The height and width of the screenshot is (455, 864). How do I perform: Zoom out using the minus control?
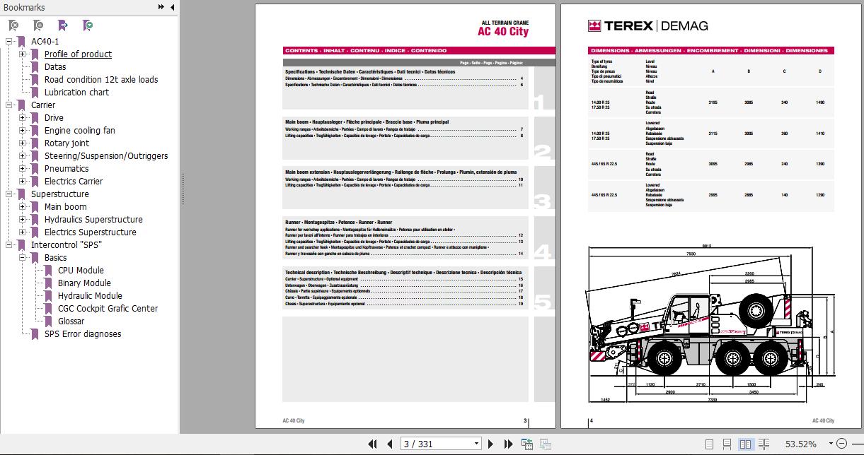[843, 444]
